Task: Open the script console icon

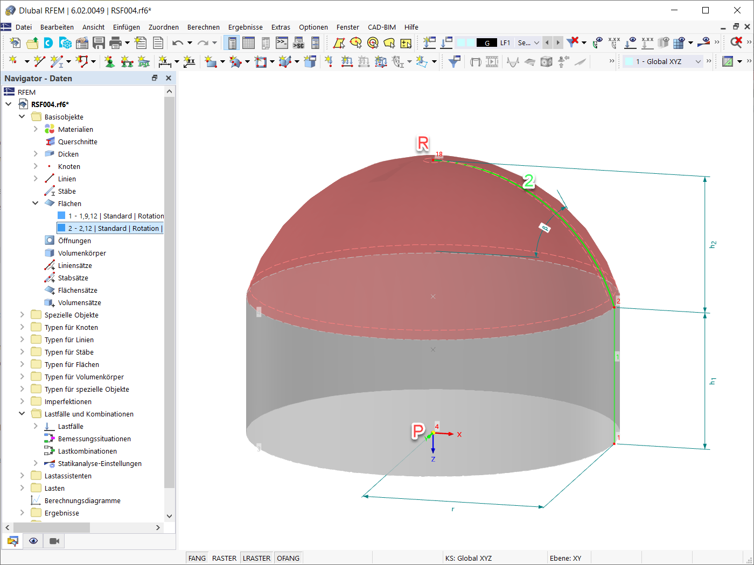Action: point(282,43)
